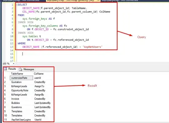Click sys.foreign_keys in the query
169x123 pixels.
point(35,19)
